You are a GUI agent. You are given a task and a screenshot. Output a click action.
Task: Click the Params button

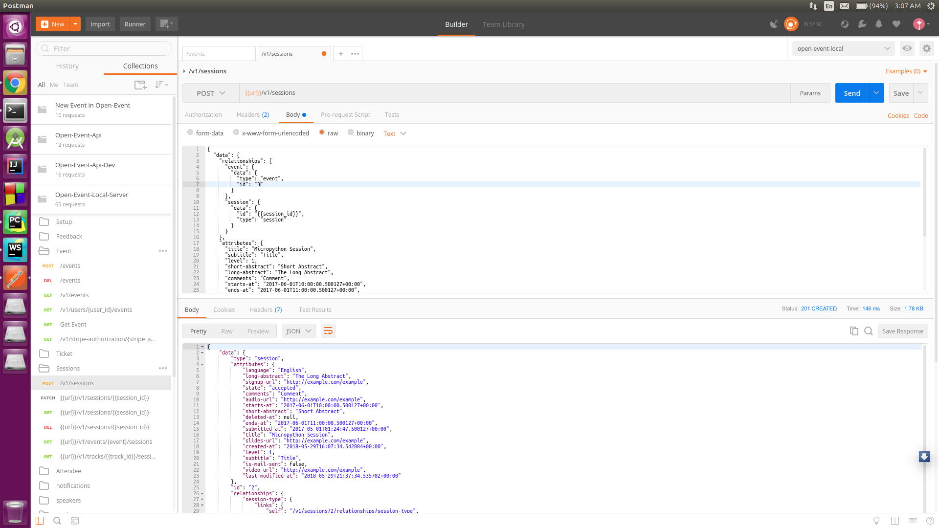[x=810, y=93]
